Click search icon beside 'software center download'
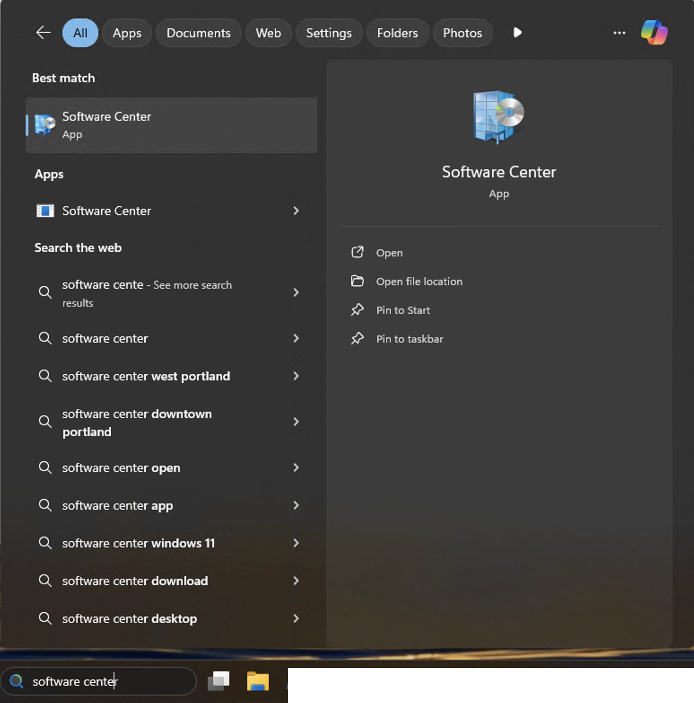The image size is (694, 703). tap(45, 581)
